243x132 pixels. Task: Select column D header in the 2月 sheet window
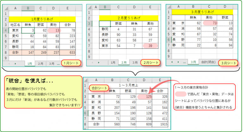click(x=134, y=7)
